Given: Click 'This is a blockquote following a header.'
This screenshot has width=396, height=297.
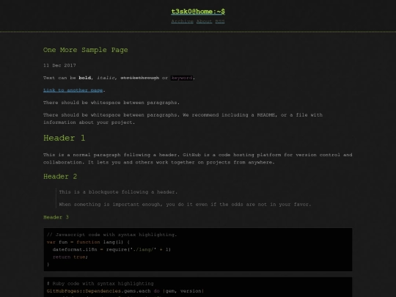Looking at the screenshot, I should 118,192.
